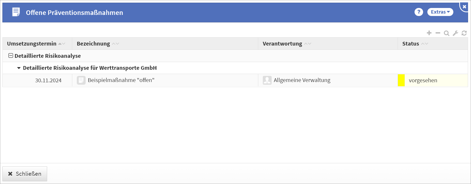Refresh the table with reload icon
471x184 pixels.
[464, 33]
